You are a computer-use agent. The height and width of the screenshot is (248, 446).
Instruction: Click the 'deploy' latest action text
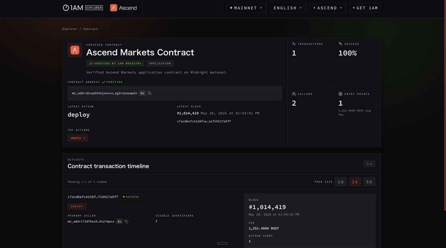pos(79,115)
